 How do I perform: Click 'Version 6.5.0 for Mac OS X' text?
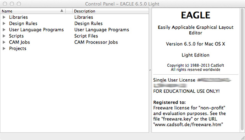[x=196, y=44]
